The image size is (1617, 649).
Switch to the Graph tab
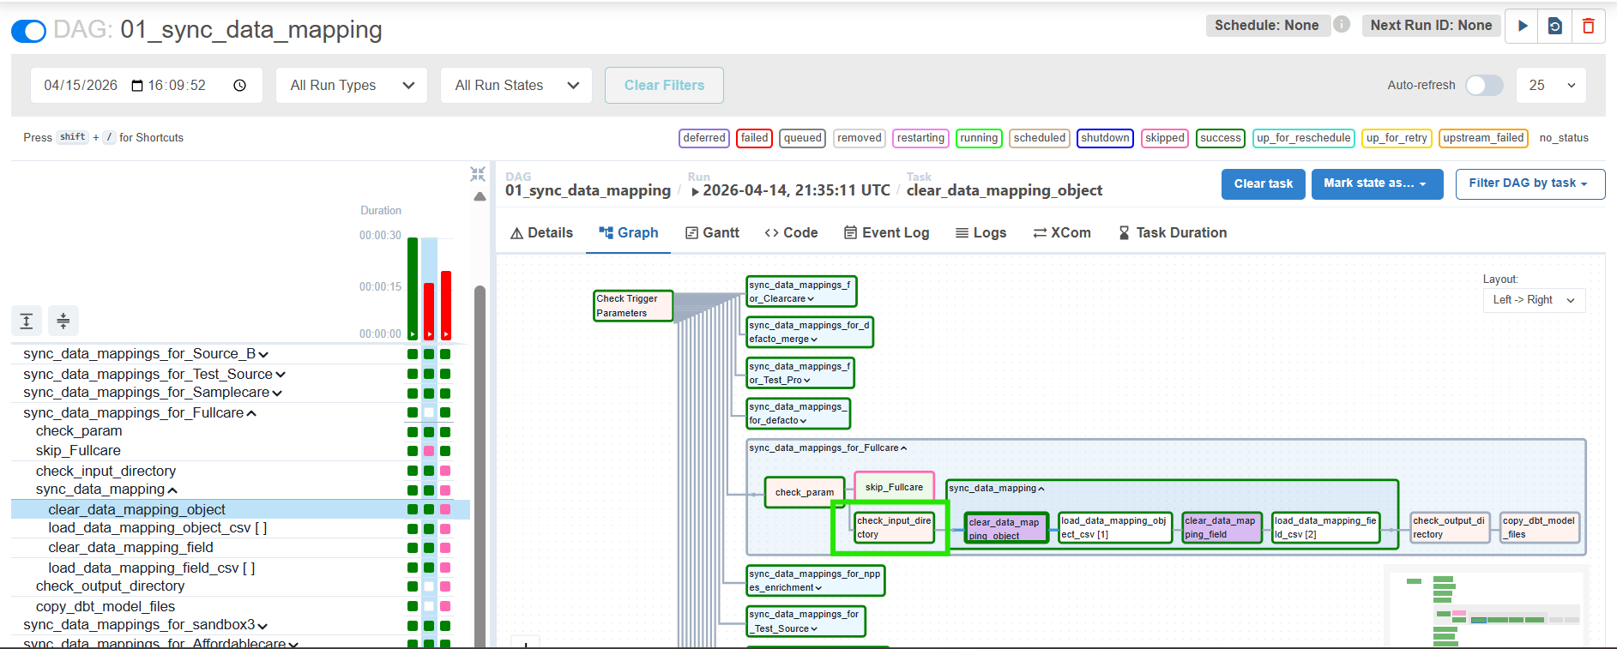coord(629,233)
